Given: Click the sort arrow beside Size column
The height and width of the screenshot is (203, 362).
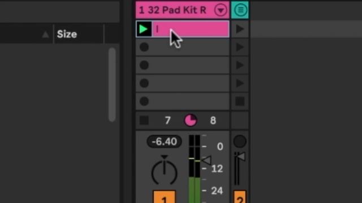Looking at the screenshot, I should pyautogui.click(x=46, y=34).
